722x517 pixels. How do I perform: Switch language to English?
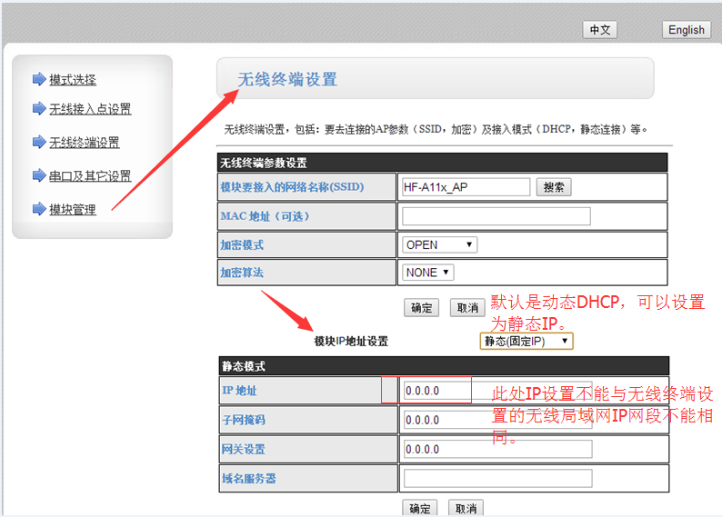pyautogui.click(x=686, y=30)
